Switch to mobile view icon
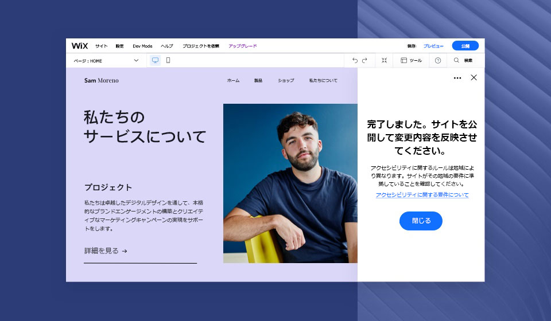Viewport: 551px width, 321px height. coord(168,60)
